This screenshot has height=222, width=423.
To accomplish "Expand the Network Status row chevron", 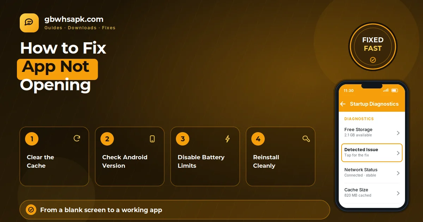I will click(398, 173).
